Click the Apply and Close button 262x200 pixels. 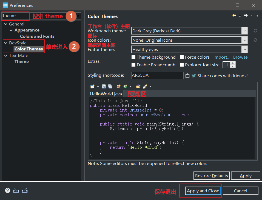tap(203, 191)
